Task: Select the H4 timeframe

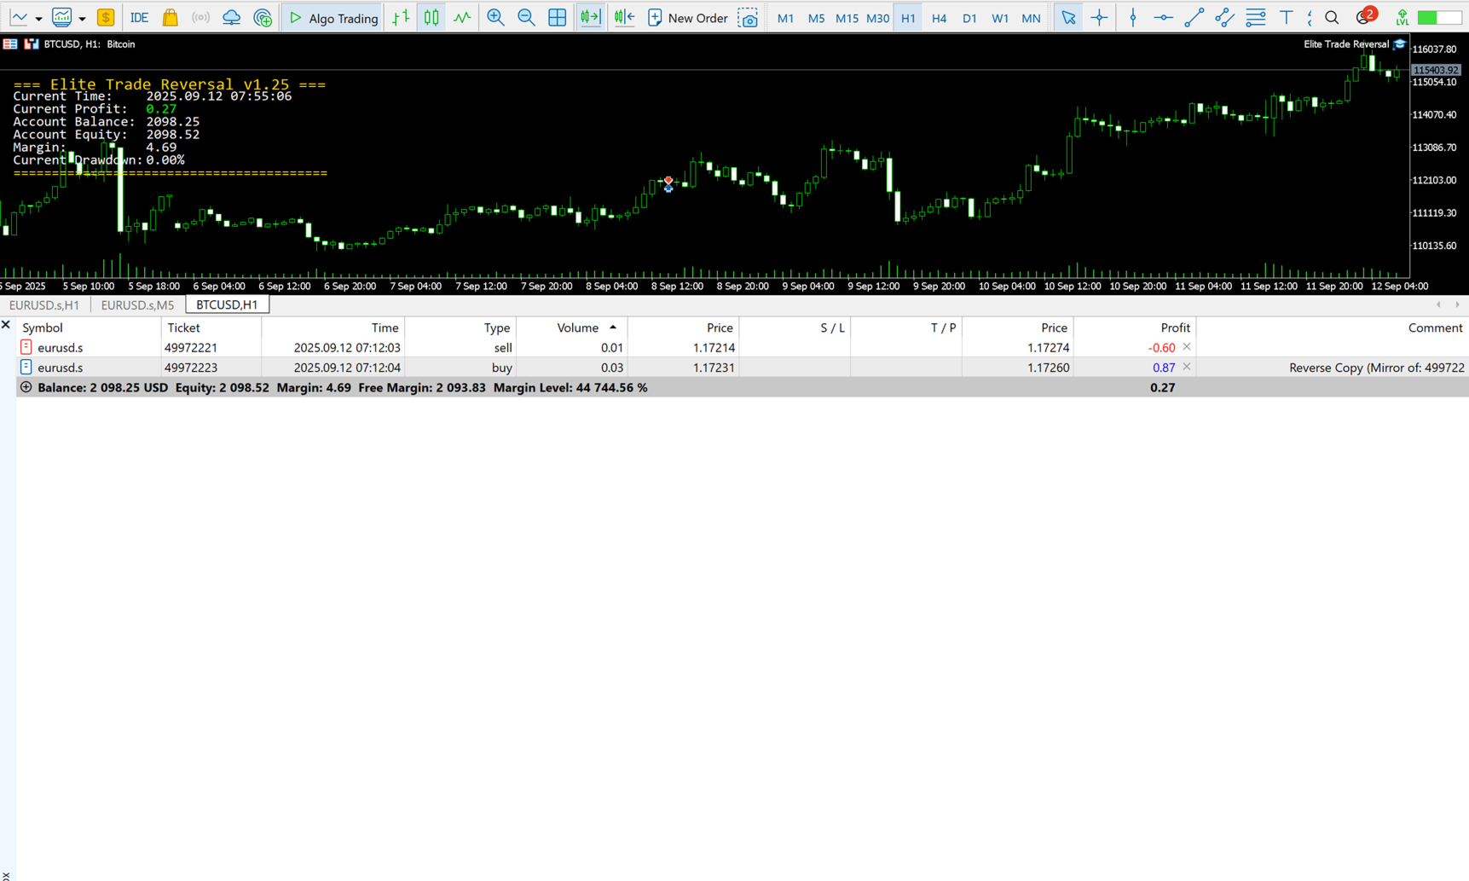Action: coord(939,18)
